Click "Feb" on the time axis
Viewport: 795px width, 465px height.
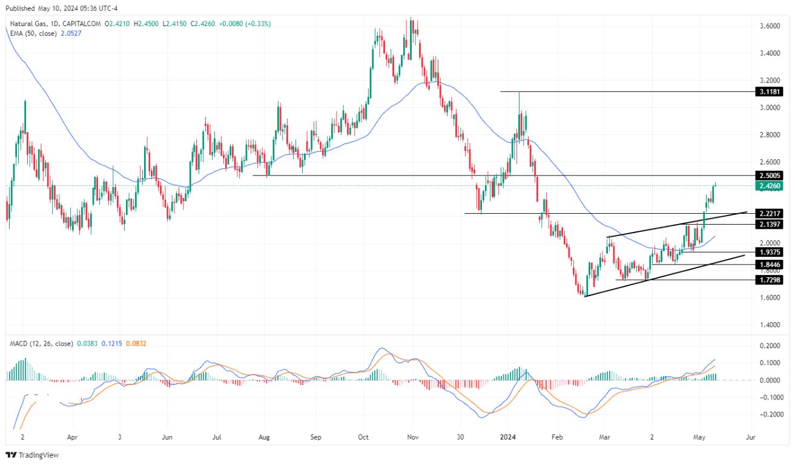click(x=557, y=436)
